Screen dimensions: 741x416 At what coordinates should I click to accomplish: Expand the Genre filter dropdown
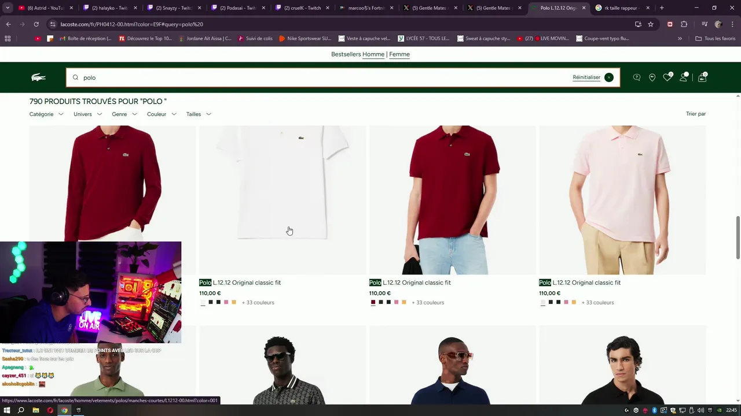pyautogui.click(x=124, y=114)
